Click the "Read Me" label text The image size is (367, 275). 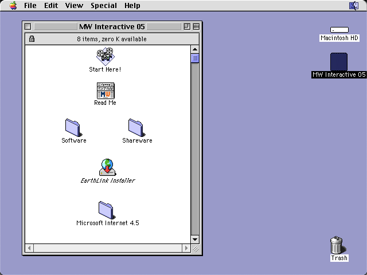click(x=105, y=103)
